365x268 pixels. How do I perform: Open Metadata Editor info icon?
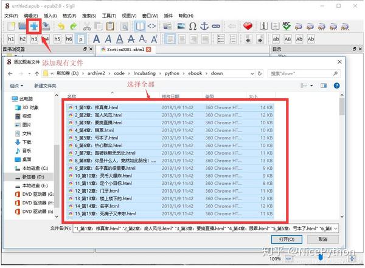pyautogui.click(x=263, y=26)
